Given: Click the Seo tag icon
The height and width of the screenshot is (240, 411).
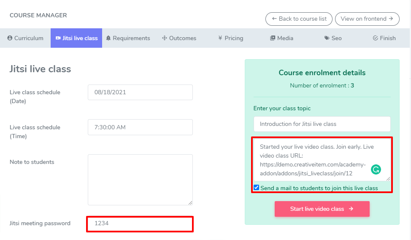Looking at the screenshot, I should pos(327,38).
